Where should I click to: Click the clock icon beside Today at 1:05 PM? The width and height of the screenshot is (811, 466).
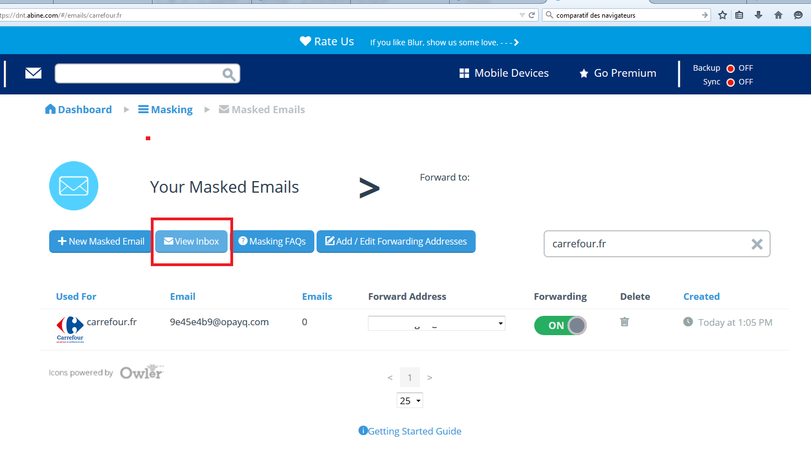click(688, 321)
